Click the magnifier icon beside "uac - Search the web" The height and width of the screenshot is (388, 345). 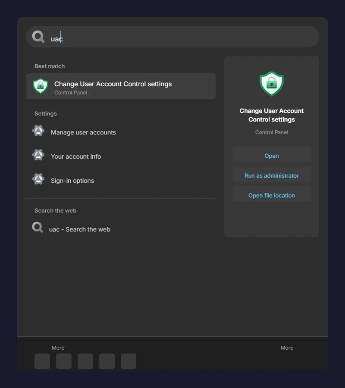click(38, 228)
